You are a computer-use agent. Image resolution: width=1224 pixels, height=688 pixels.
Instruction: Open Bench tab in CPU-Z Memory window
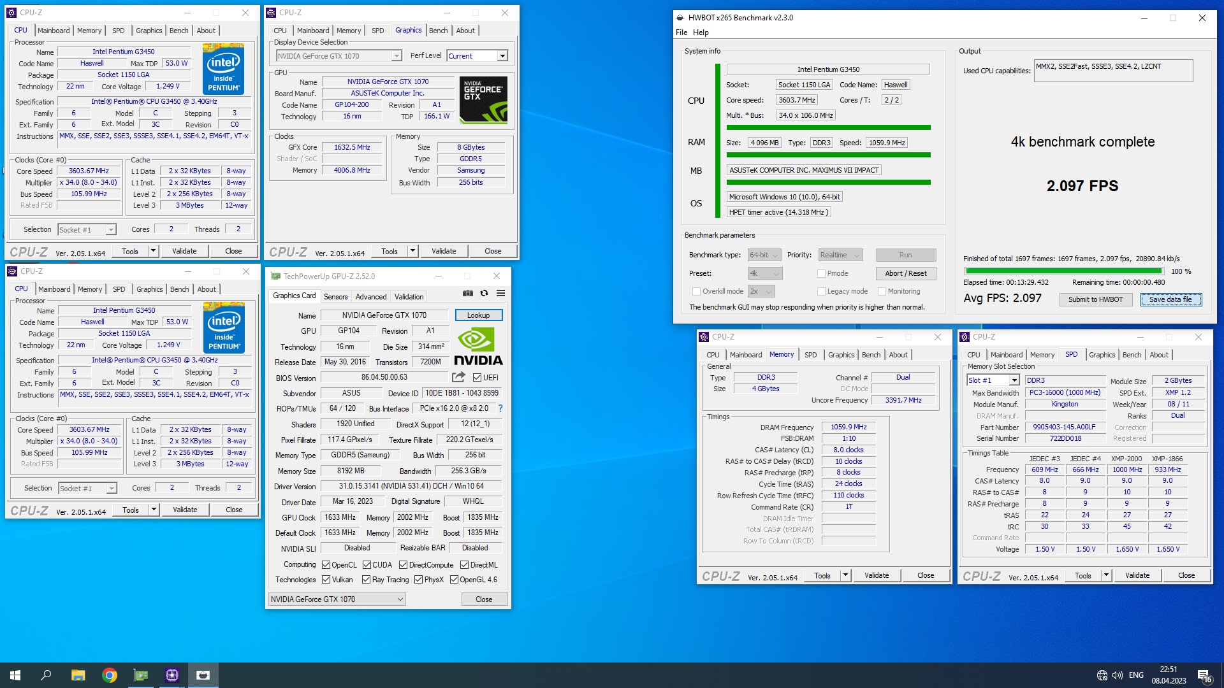[x=871, y=355]
